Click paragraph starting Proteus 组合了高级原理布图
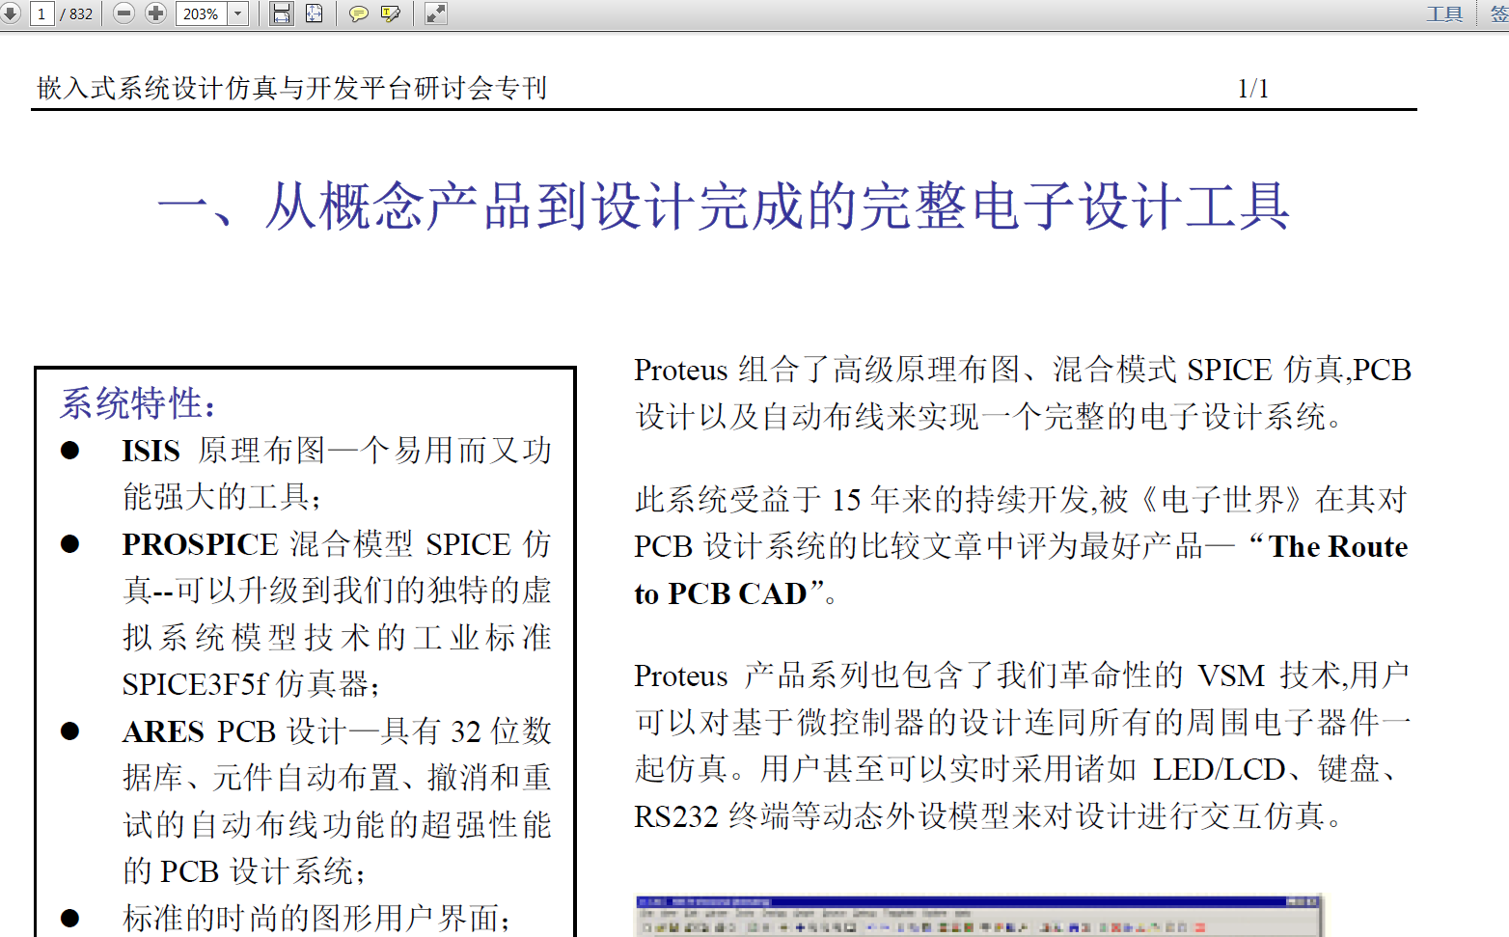This screenshot has height=937, width=1509. coord(1023,394)
